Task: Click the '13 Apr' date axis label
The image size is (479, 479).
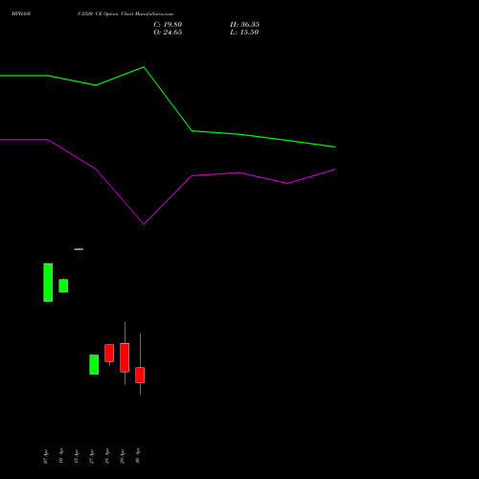Action: pyautogui.click(x=77, y=456)
